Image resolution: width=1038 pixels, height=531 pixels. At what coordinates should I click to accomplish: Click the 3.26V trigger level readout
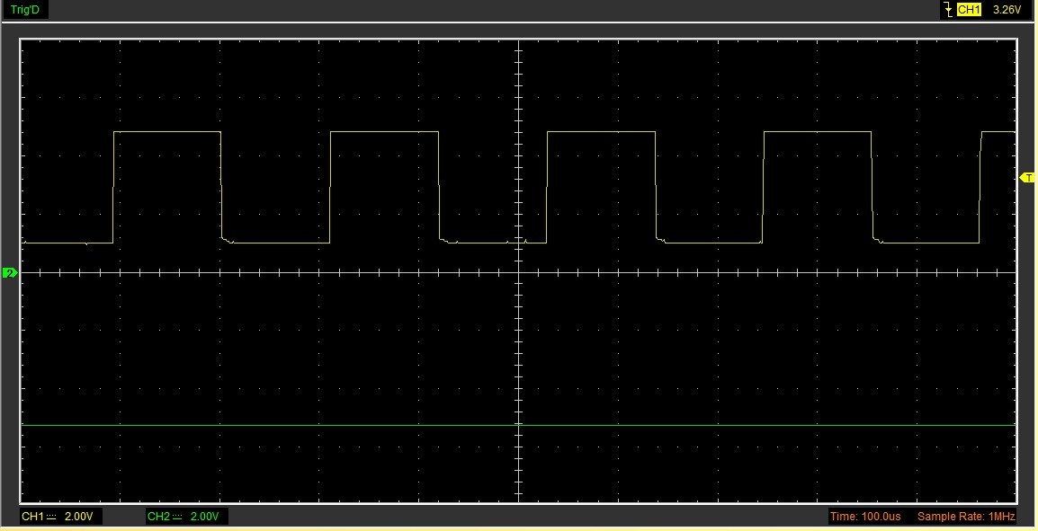[x=1007, y=10]
